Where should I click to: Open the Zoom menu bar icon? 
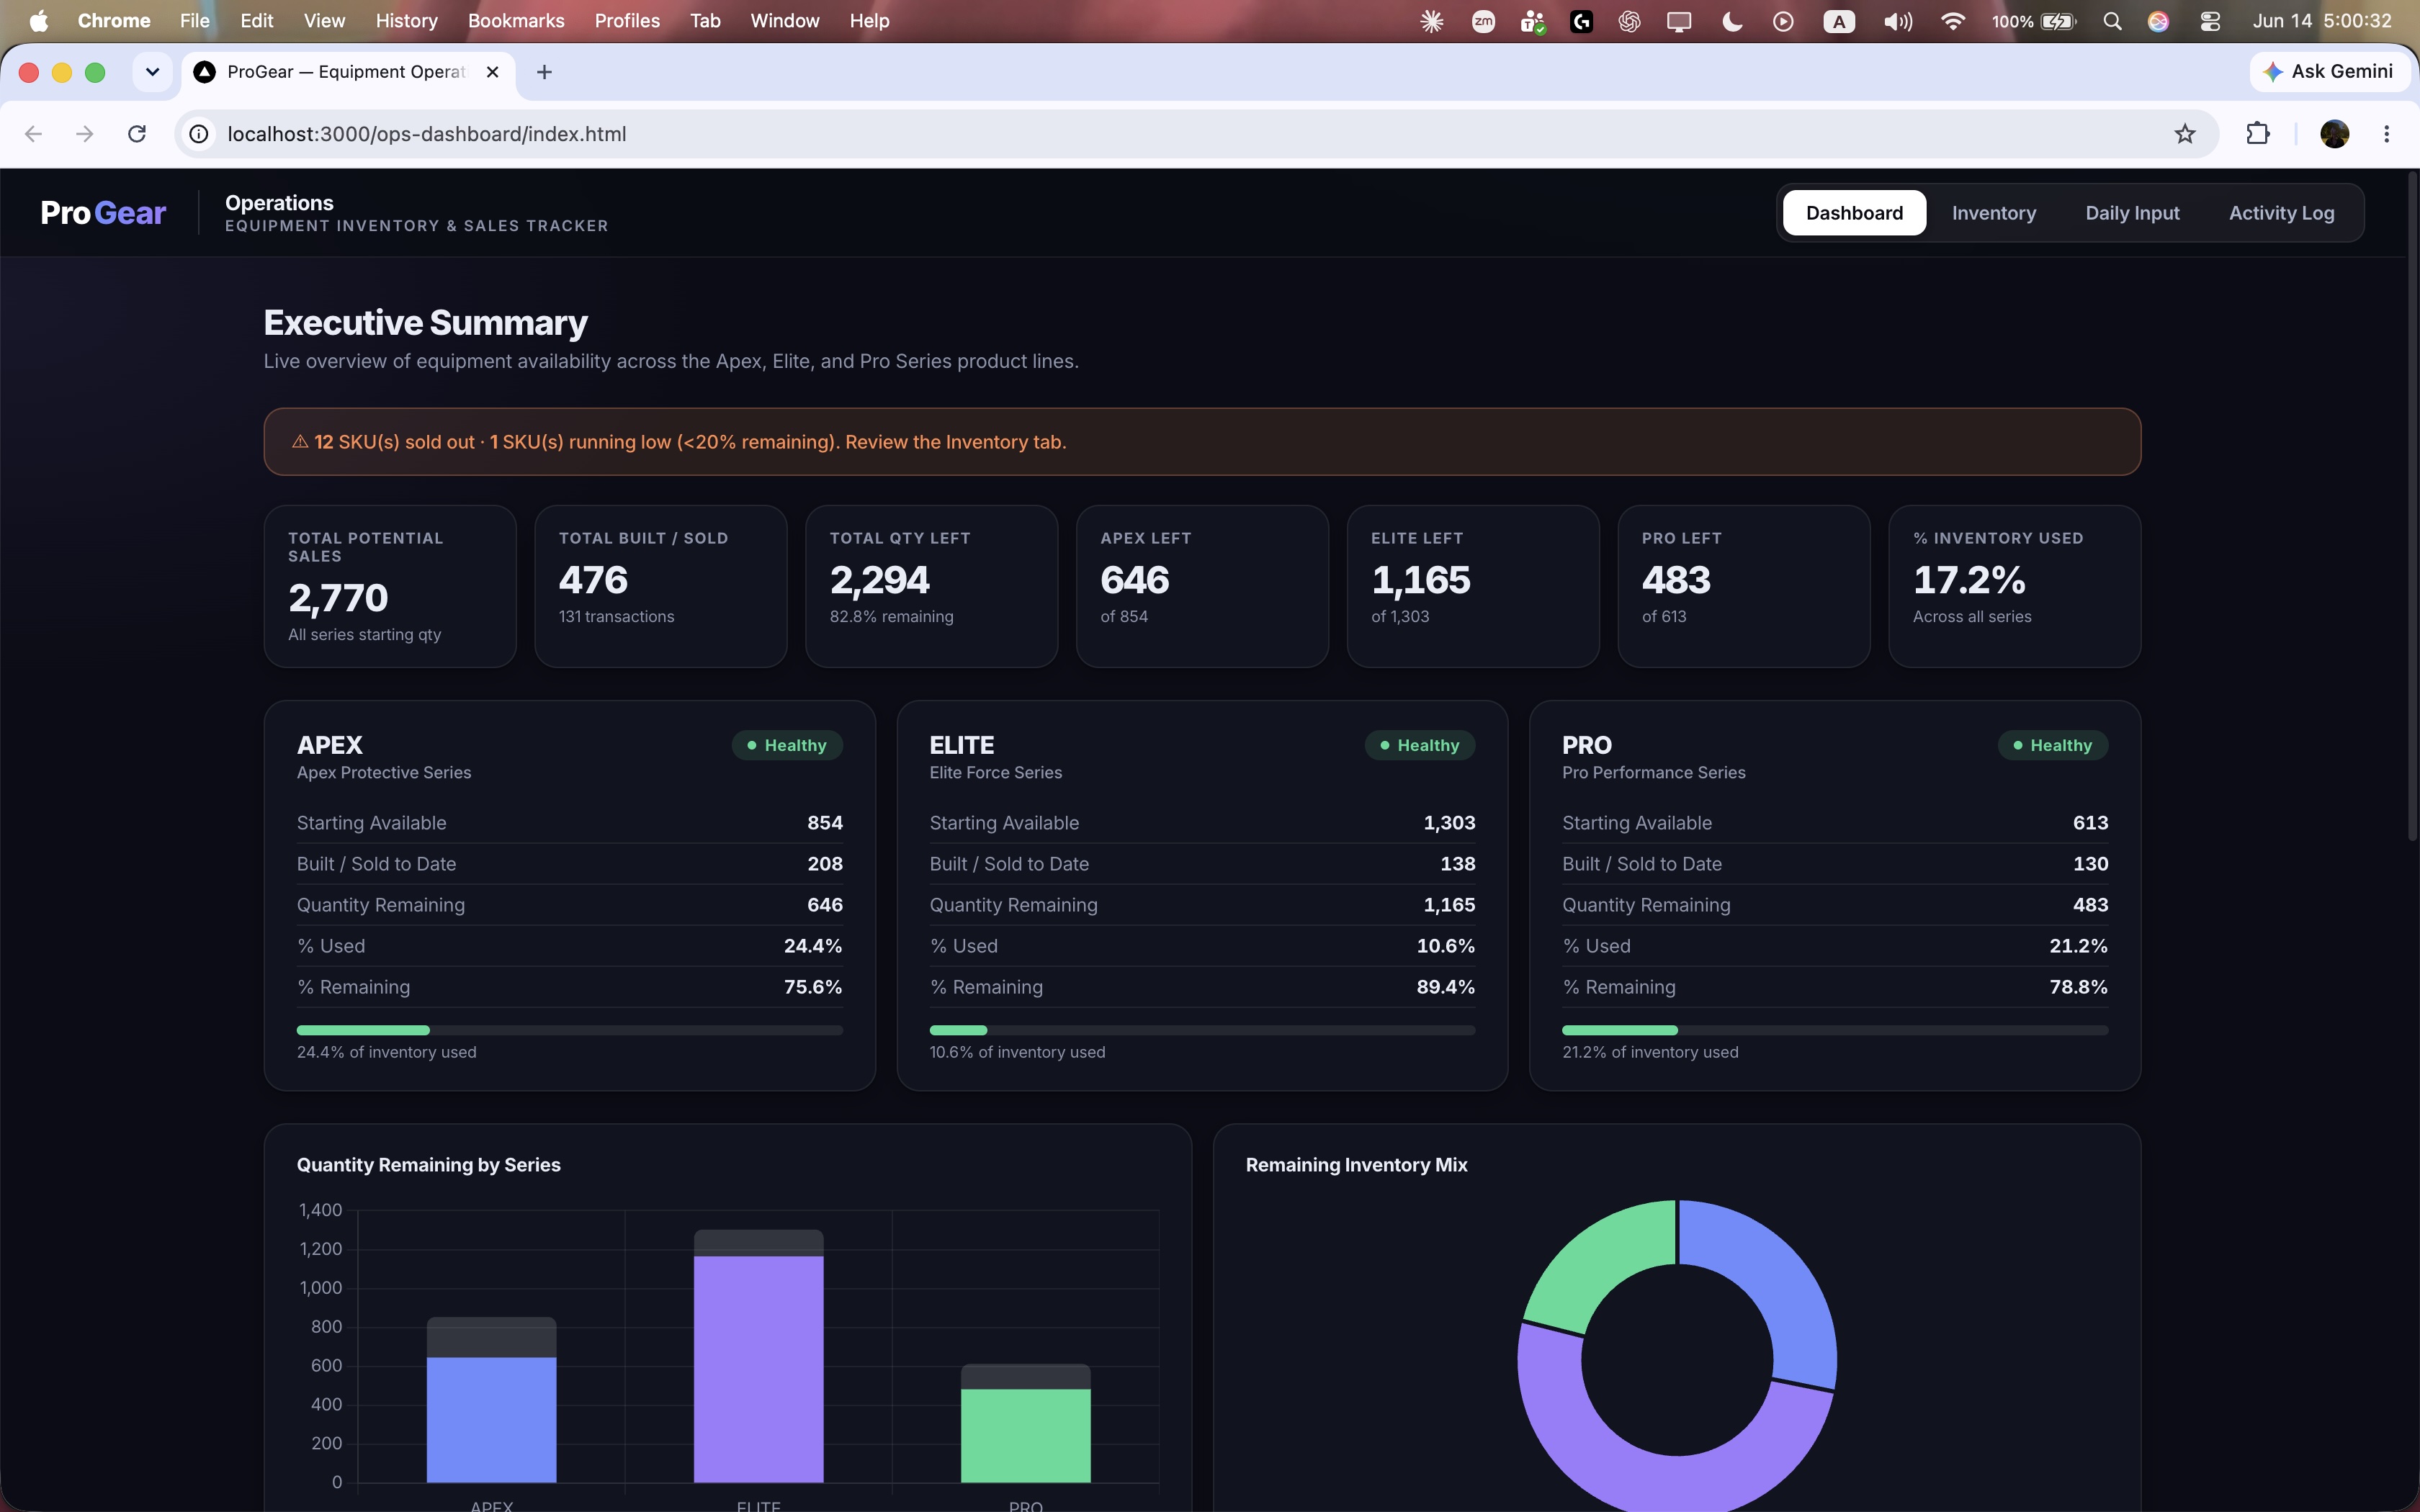click(1483, 21)
